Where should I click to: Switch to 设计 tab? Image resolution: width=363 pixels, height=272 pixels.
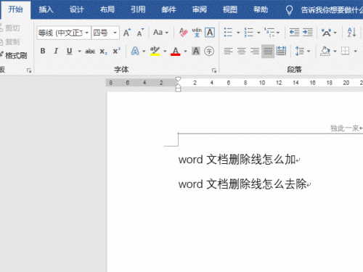[76, 9]
